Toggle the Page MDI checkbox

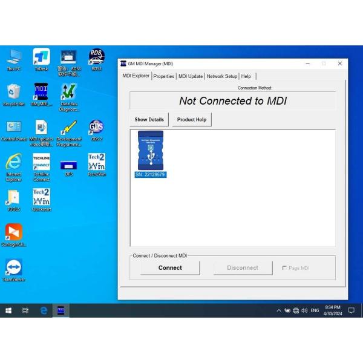285,268
